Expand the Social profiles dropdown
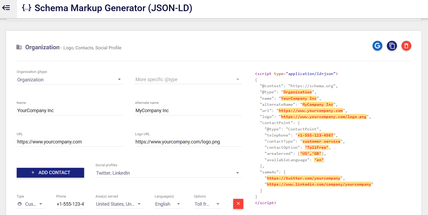Image resolution: width=428 pixels, height=215 pixels. pyautogui.click(x=168, y=173)
